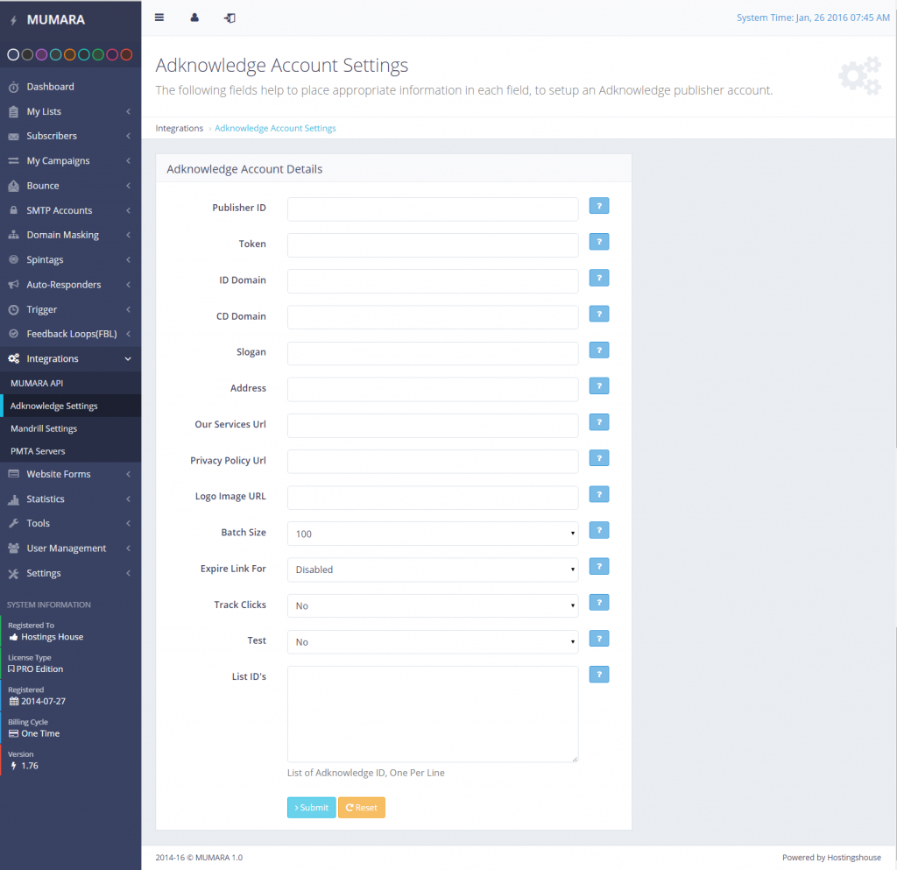Open the Batch Size dropdown
897x870 pixels.
click(433, 534)
